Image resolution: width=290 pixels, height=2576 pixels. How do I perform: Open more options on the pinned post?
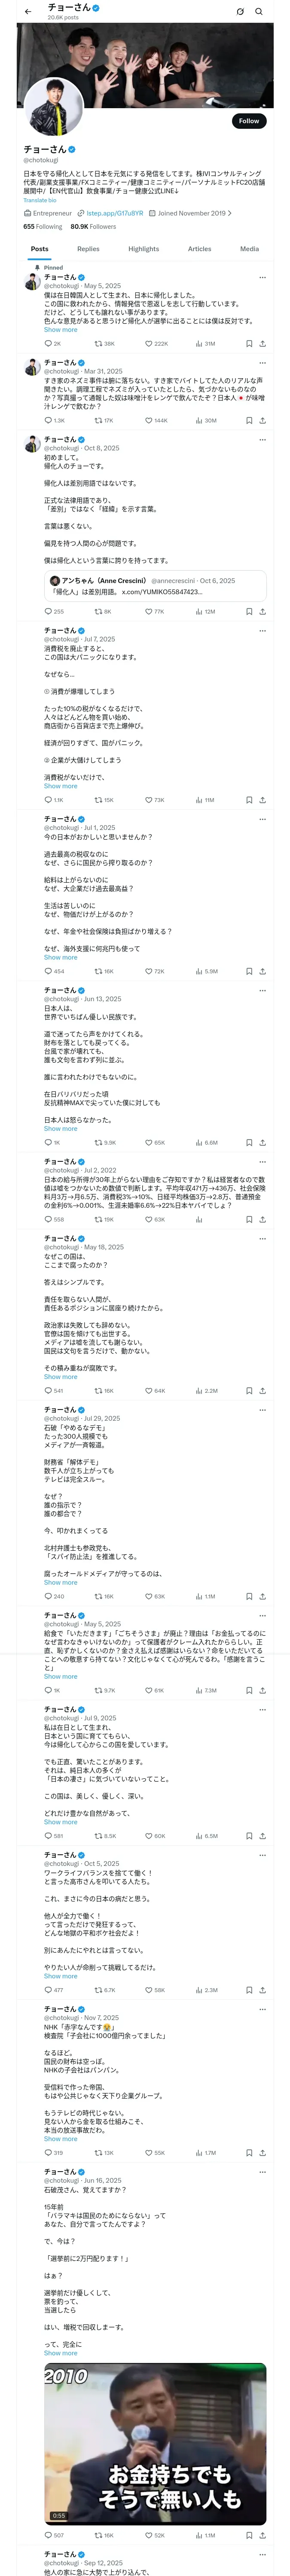pyautogui.click(x=262, y=277)
